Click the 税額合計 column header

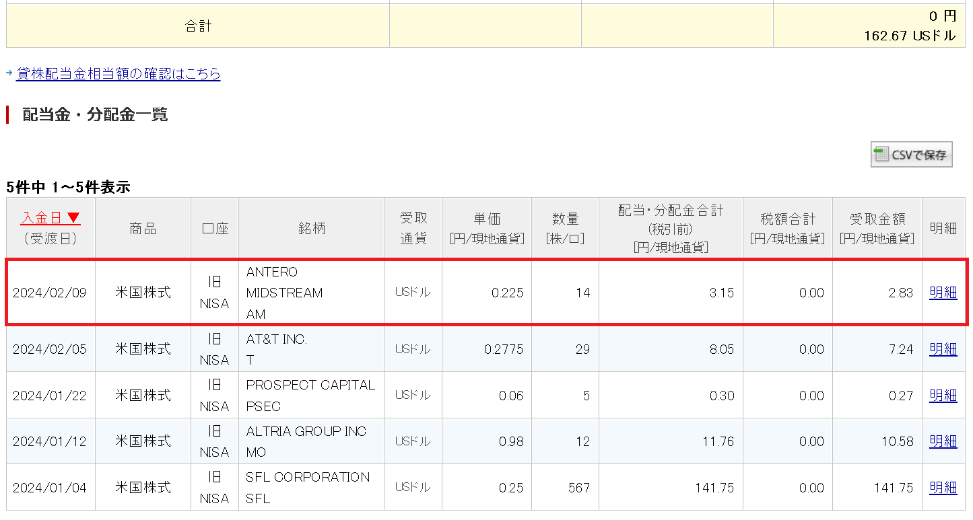tap(788, 228)
